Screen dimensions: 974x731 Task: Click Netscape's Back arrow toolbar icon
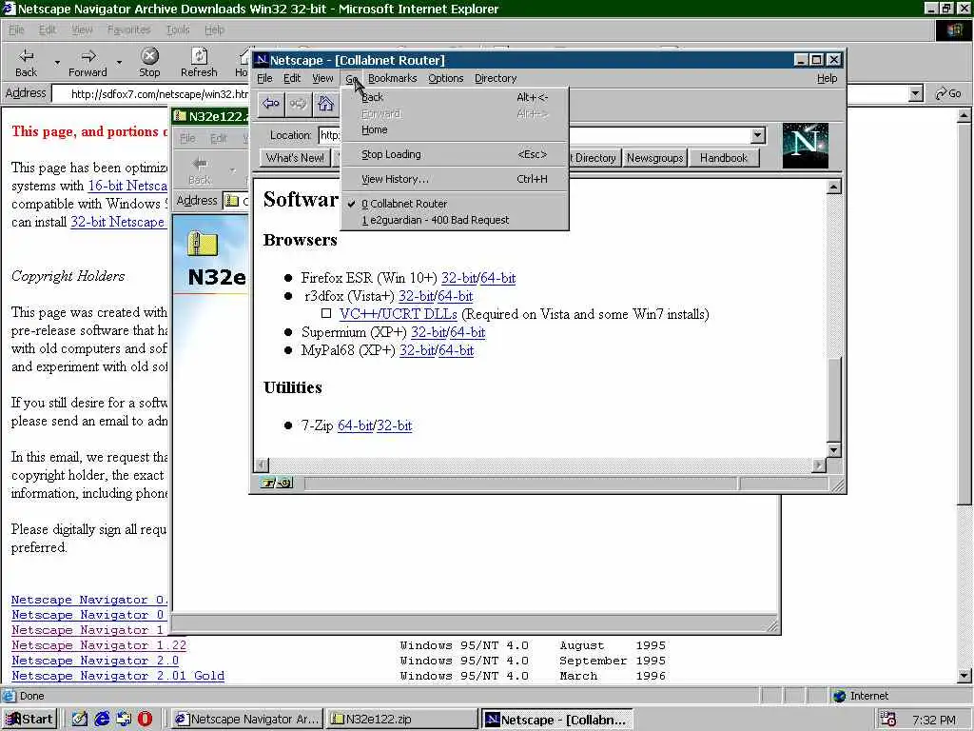pyautogui.click(x=271, y=104)
